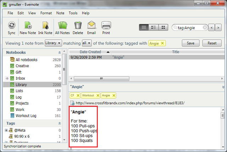This screenshot has height=152, width=227.
Task: Collapse the Notebooks panel section
Action: click(x=59, y=53)
